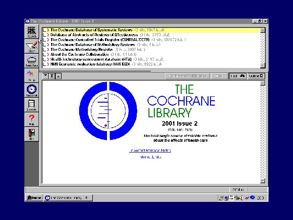Image resolution: width=293 pixels, height=220 pixels.
Task: Click the large Cochrane circular logo image
Action: [x=108, y=111]
